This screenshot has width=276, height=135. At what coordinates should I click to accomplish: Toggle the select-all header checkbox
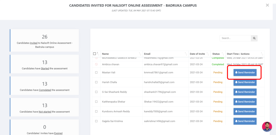(95, 54)
